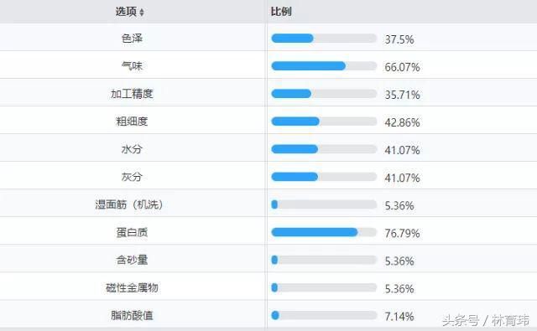Click the 35.71% percentage text
Viewport: 537px width, 331px height.
coord(402,95)
